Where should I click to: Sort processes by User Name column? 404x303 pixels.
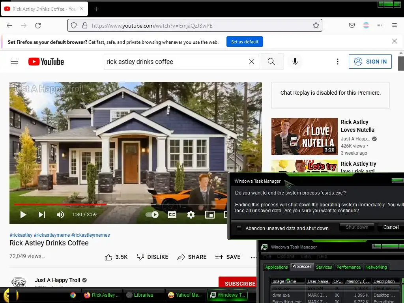click(318, 281)
